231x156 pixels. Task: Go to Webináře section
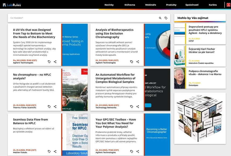[150, 5]
